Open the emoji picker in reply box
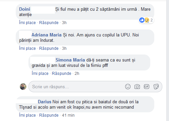The width and height of the screenshot is (169, 121). point(128,87)
